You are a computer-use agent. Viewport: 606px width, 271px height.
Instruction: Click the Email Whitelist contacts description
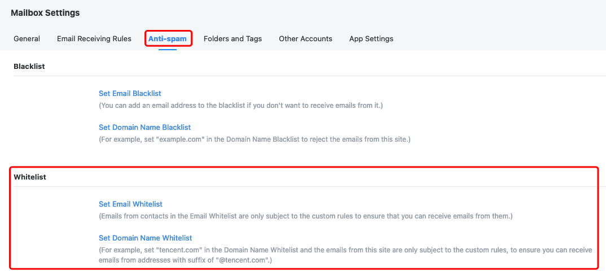point(305,216)
